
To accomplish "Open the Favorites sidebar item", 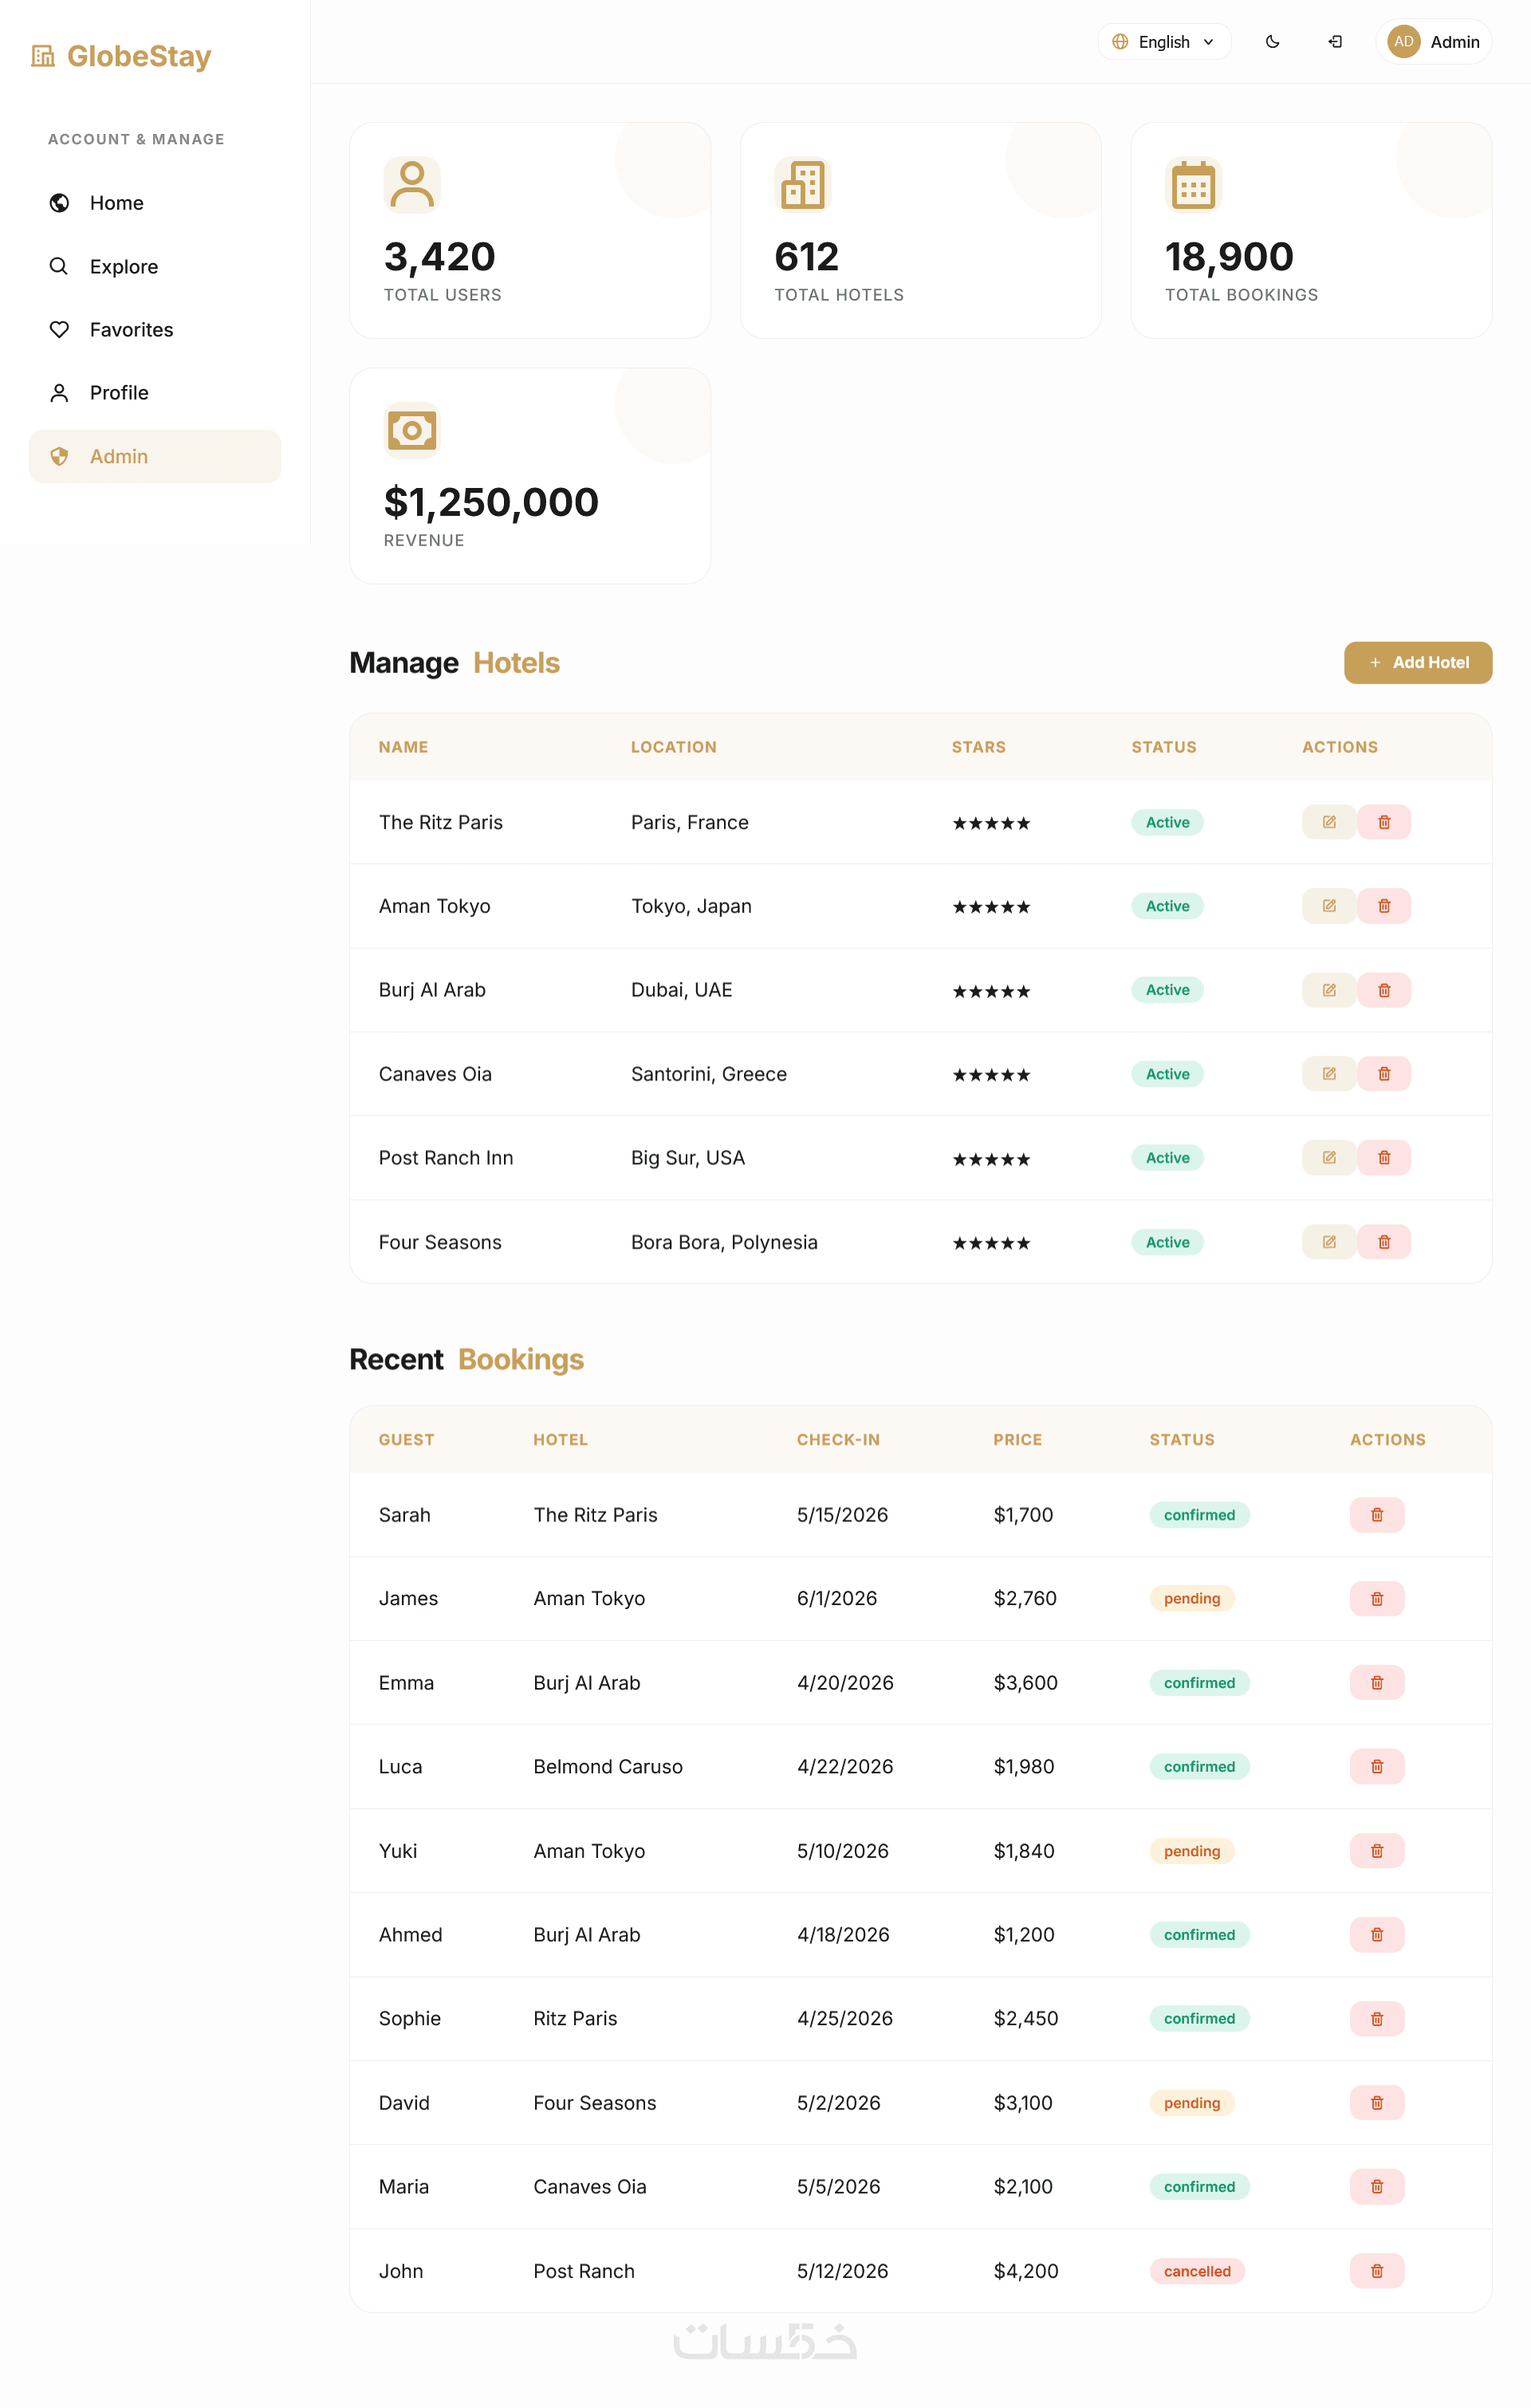I will click(131, 330).
